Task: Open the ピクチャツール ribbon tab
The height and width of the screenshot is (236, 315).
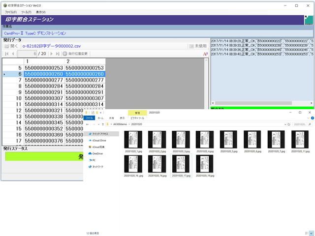Action: (137, 118)
